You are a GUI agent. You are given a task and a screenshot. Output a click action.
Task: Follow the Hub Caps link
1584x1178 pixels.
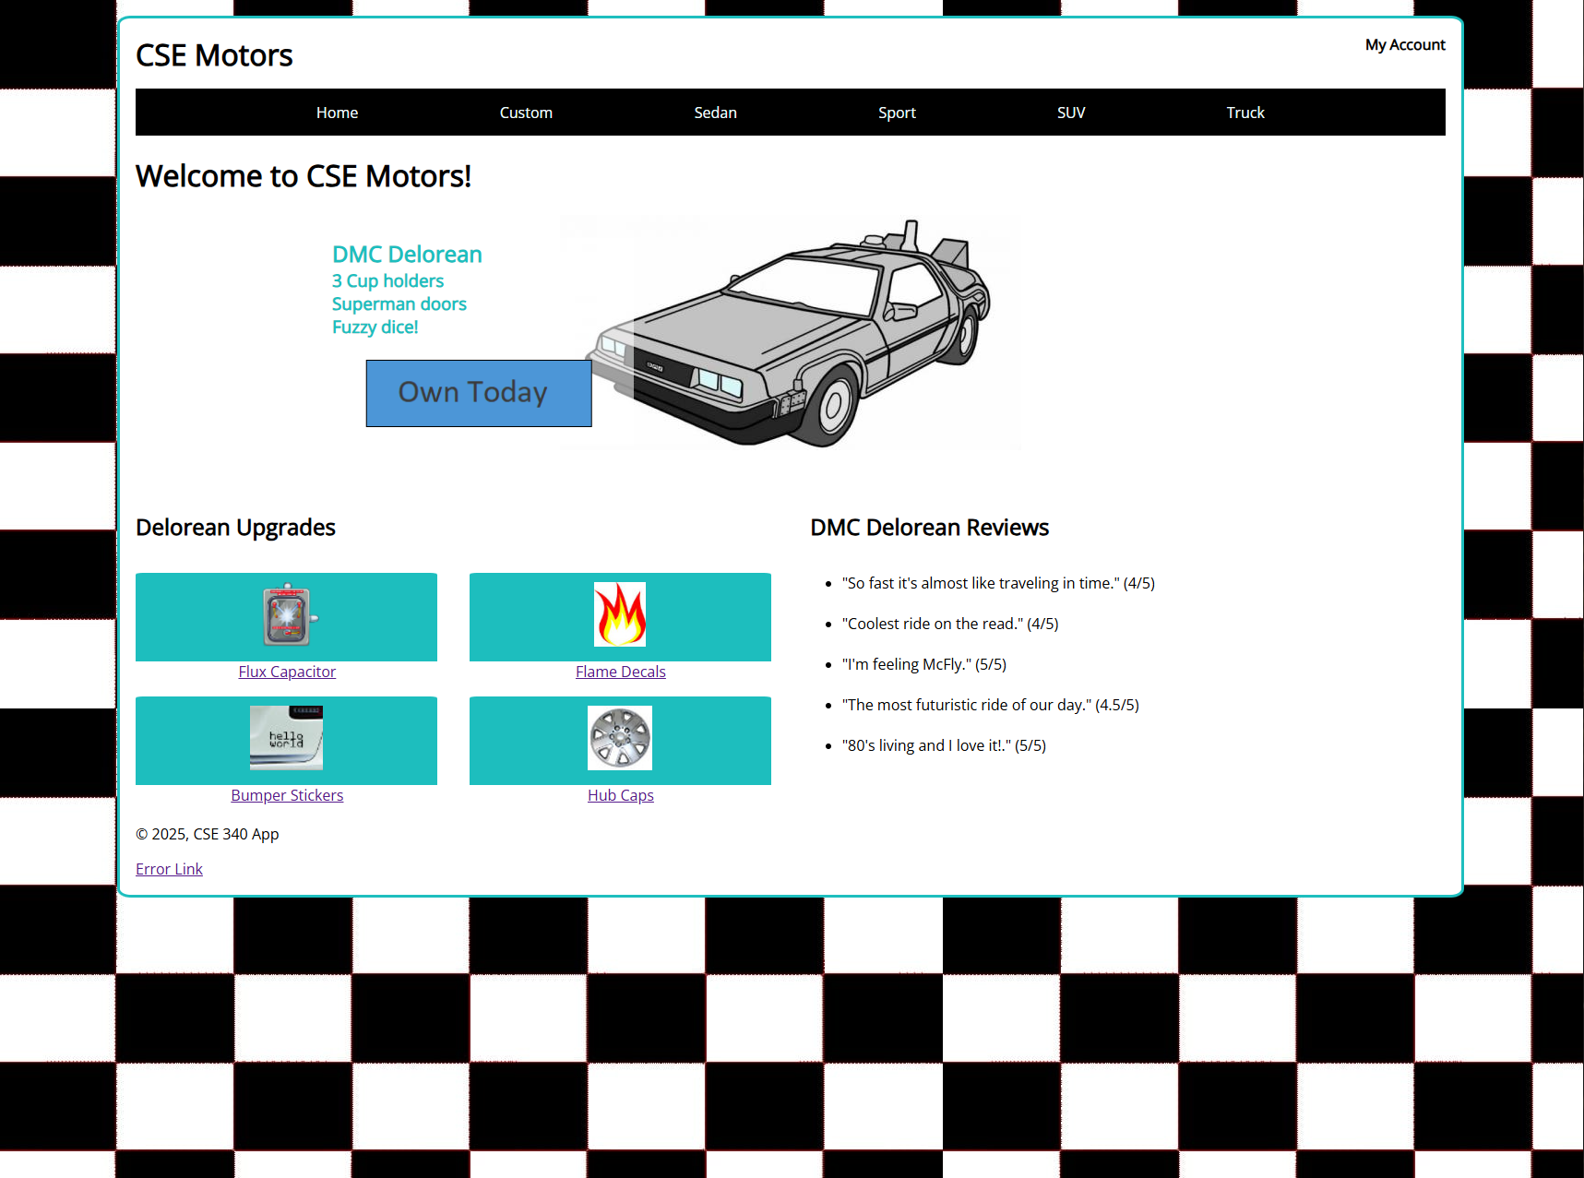point(621,795)
